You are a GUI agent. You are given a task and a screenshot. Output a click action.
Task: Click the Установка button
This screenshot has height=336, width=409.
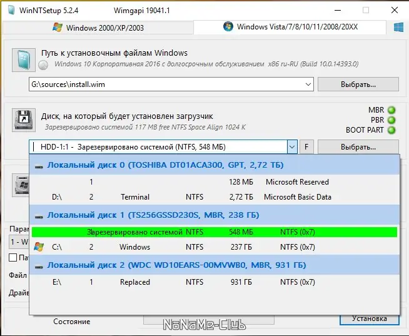click(x=370, y=319)
